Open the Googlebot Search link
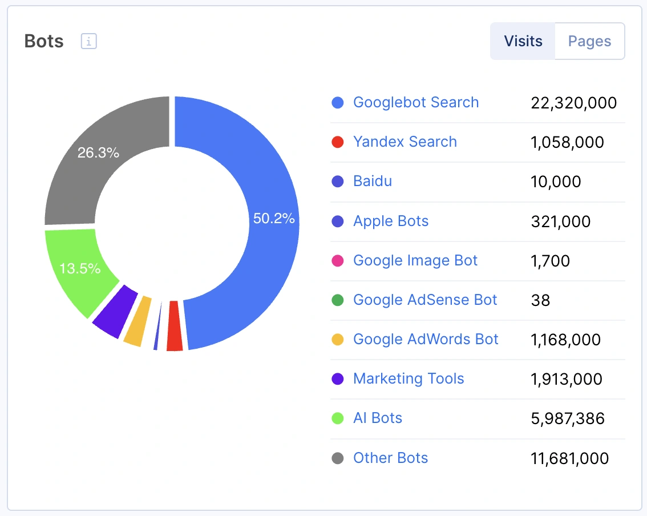Screen dimensions: 647x516 click(x=415, y=103)
